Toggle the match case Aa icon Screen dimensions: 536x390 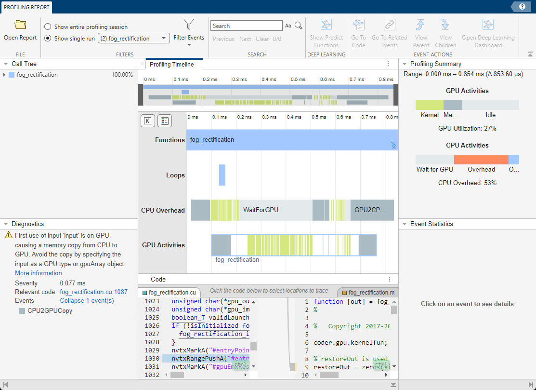tap(288, 26)
